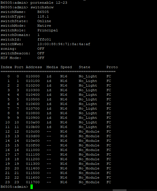Click No_Module state on port 12 row
Image resolution: width=157 pixels, height=191 pixels.
pos(89,131)
